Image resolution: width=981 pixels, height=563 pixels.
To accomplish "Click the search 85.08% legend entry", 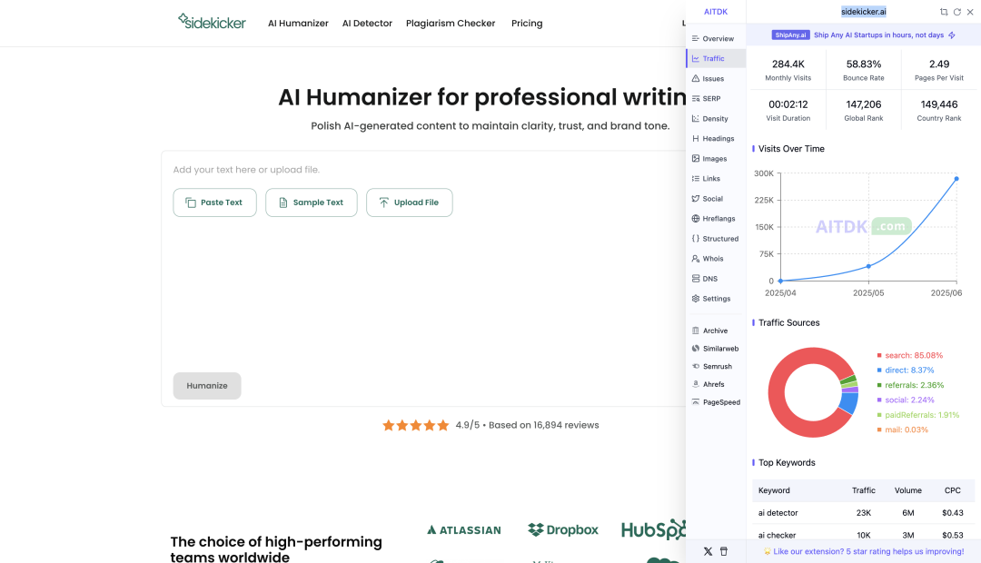I will click(909, 355).
